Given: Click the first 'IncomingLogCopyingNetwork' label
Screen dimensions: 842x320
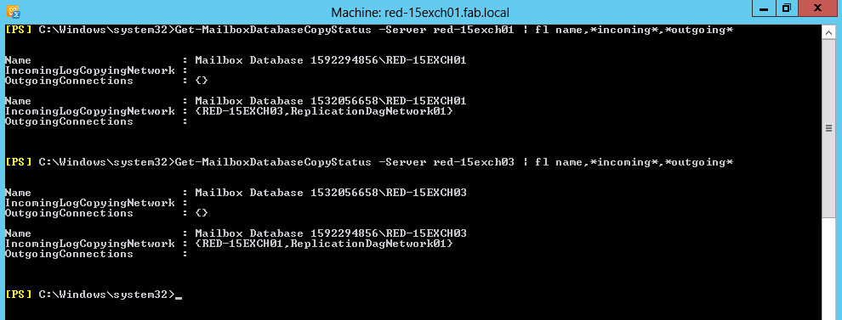Looking at the screenshot, I should click(x=89, y=70).
